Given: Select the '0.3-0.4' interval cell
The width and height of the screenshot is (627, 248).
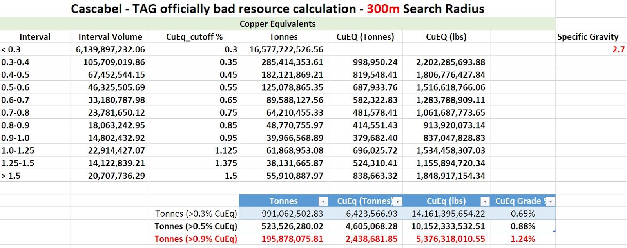Looking at the screenshot, I should (35, 62).
